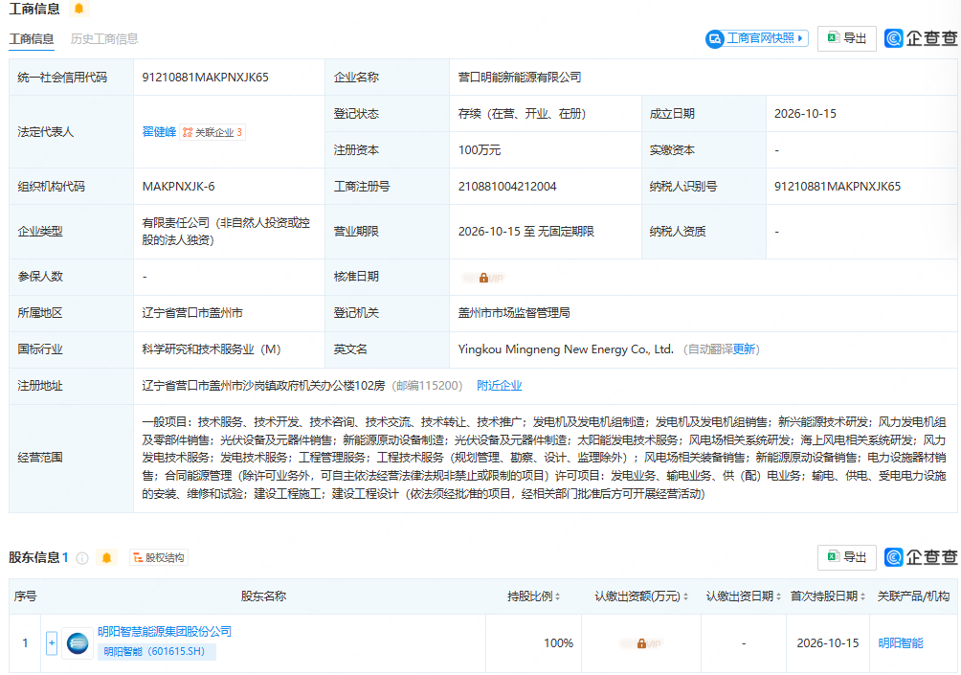Select the 工商信息 tab
The height and width of the screenshot is (675, 961).
tap(32, 38)
